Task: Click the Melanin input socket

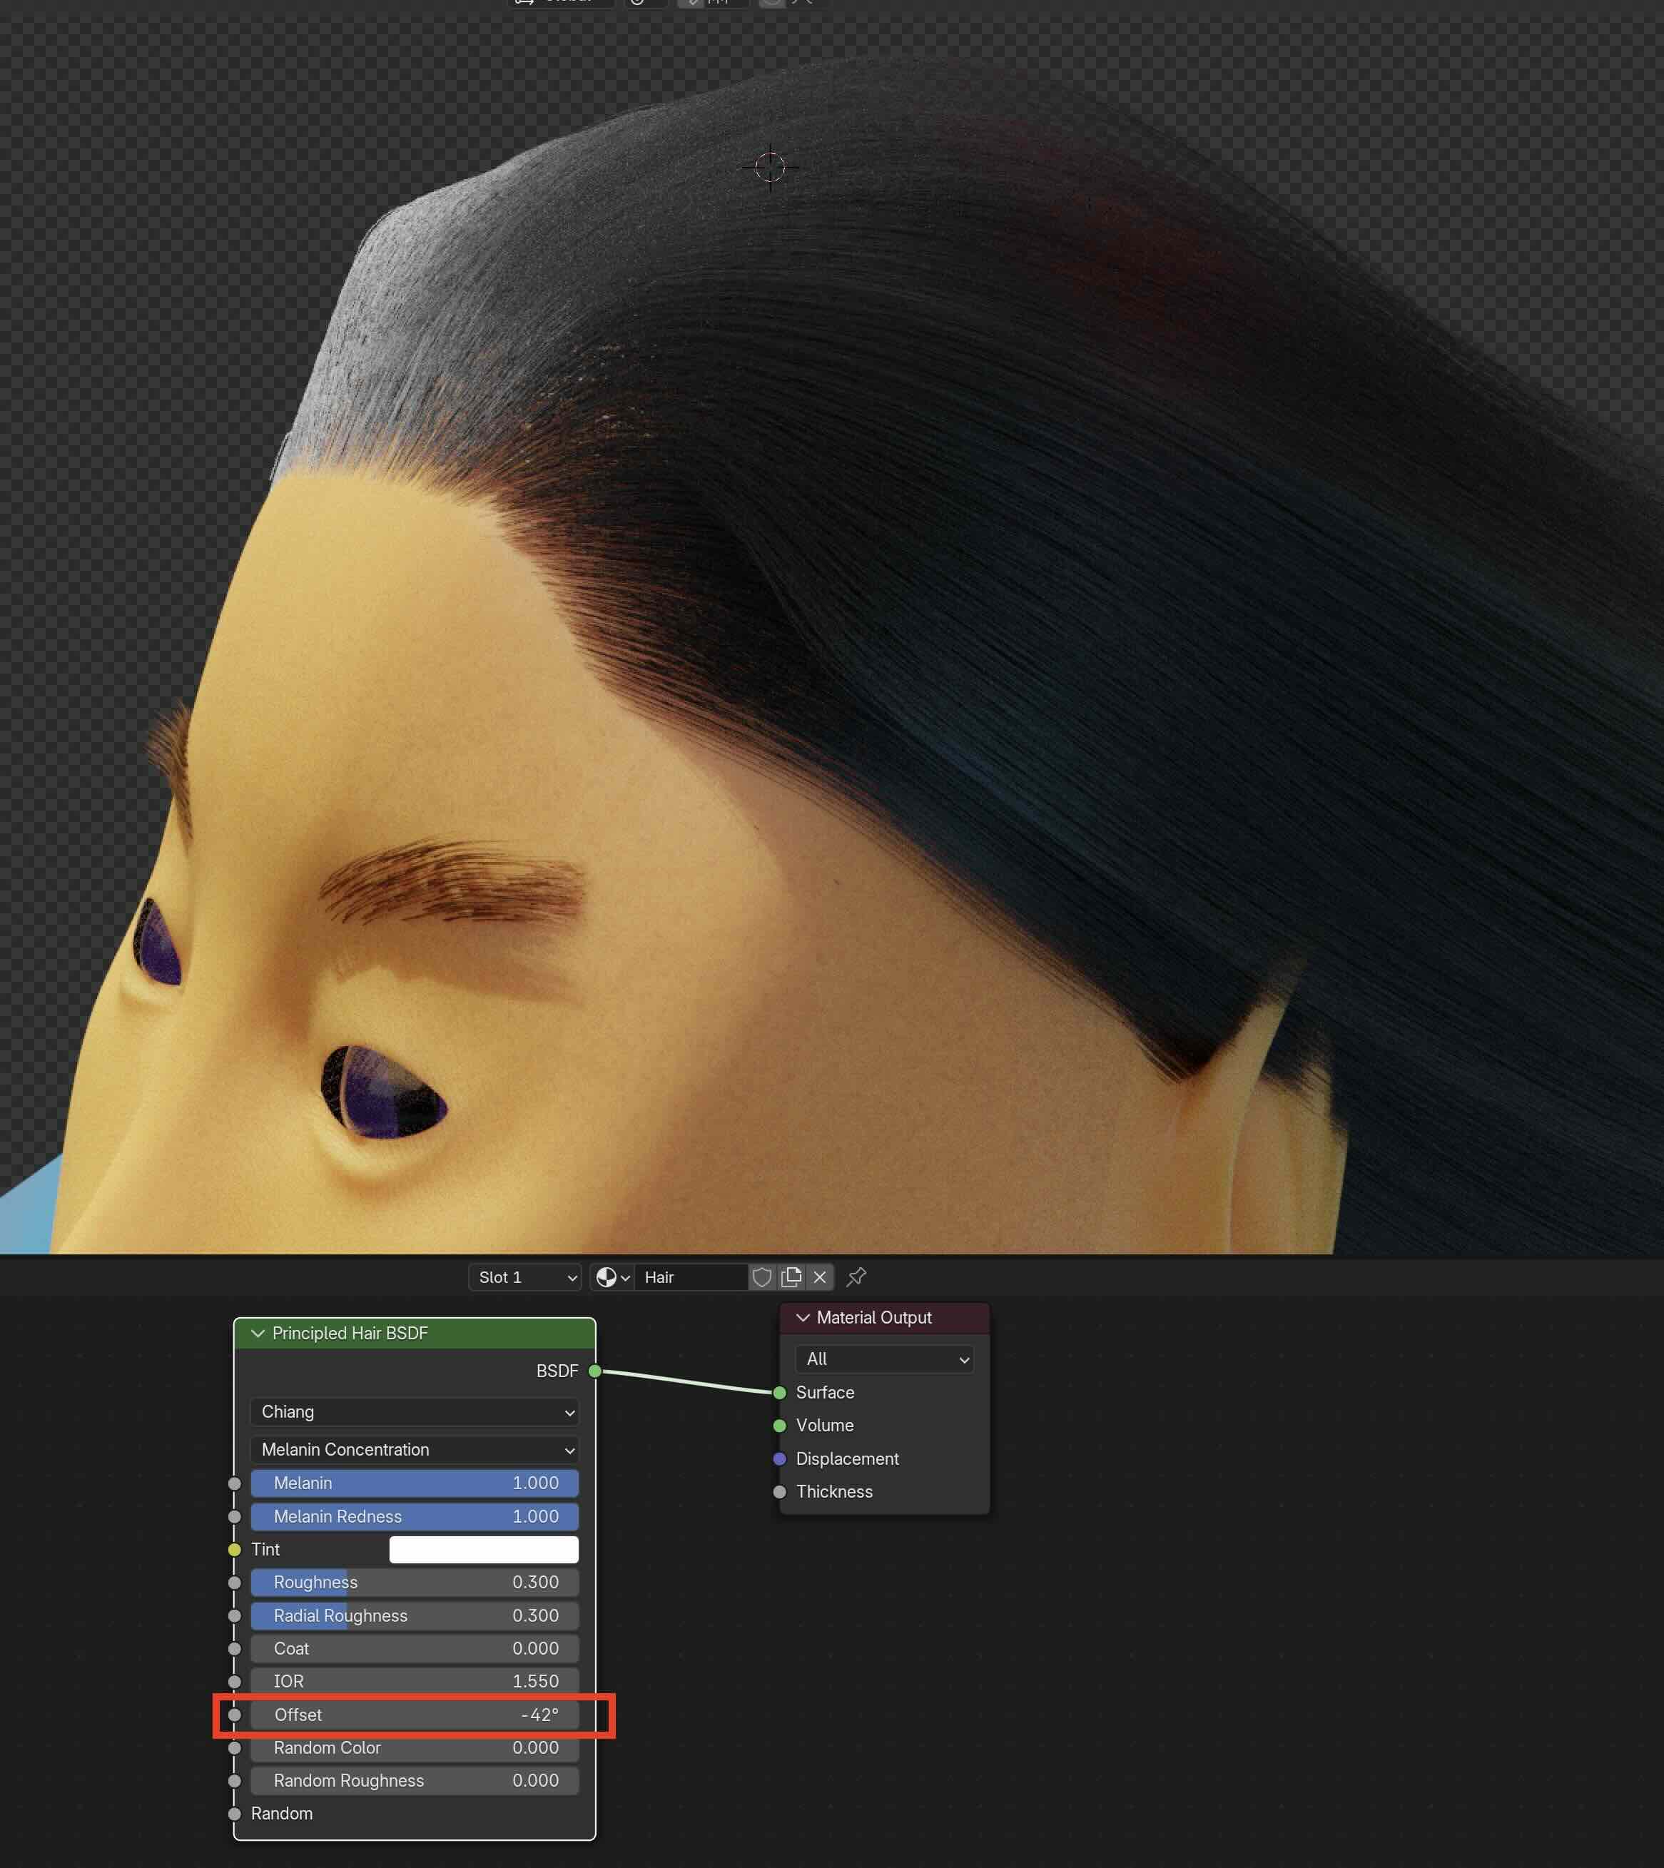Action: [x=234, y=1483]
